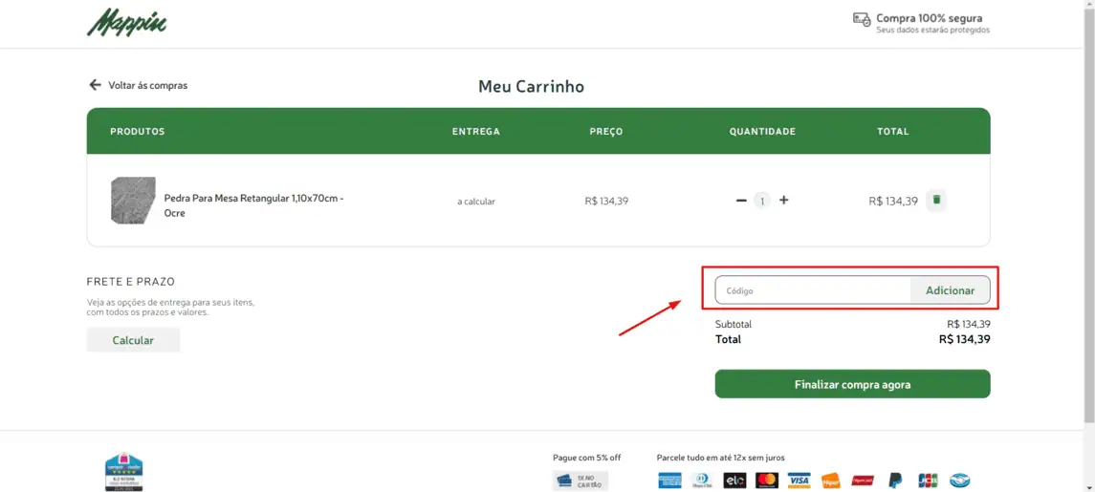Increase quantity with the plus button
The image size is (1095, 492).
coord(784,201)
